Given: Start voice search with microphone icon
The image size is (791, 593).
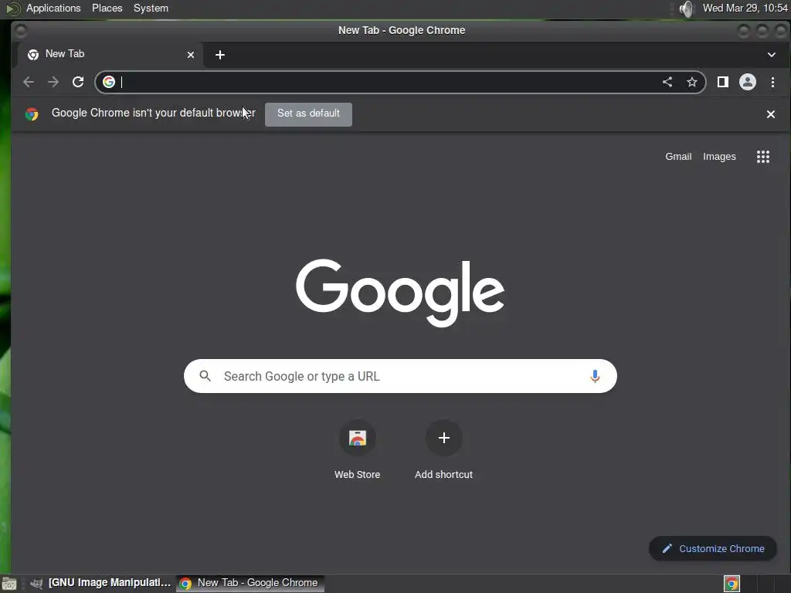Looking at the screenshot, I should point(595,376).
